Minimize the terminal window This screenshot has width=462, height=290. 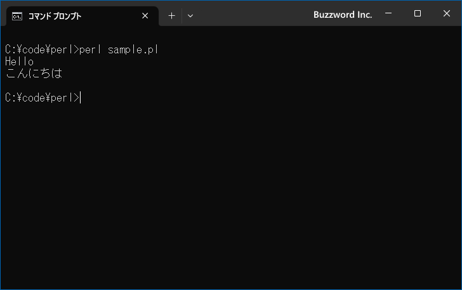388,13
